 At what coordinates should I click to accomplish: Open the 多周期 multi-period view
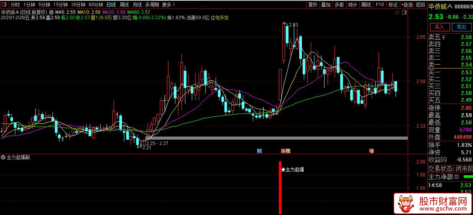click(152, 5)
